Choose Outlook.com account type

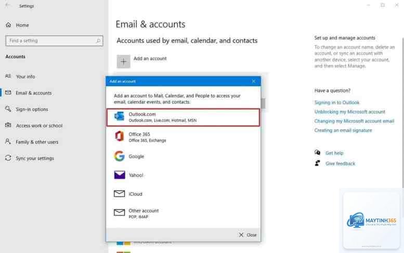[183, 117]
